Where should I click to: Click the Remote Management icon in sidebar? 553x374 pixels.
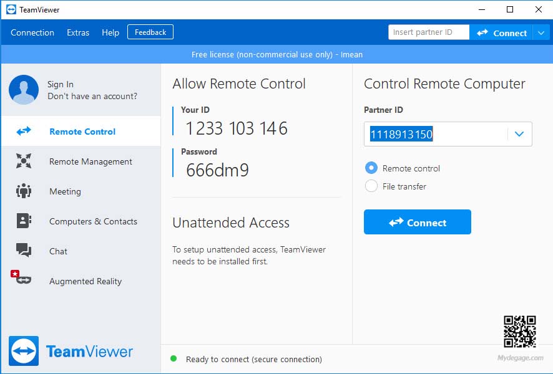[x=24, y=161]
